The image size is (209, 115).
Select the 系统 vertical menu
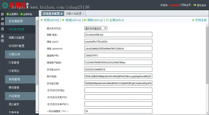(2, 38)
